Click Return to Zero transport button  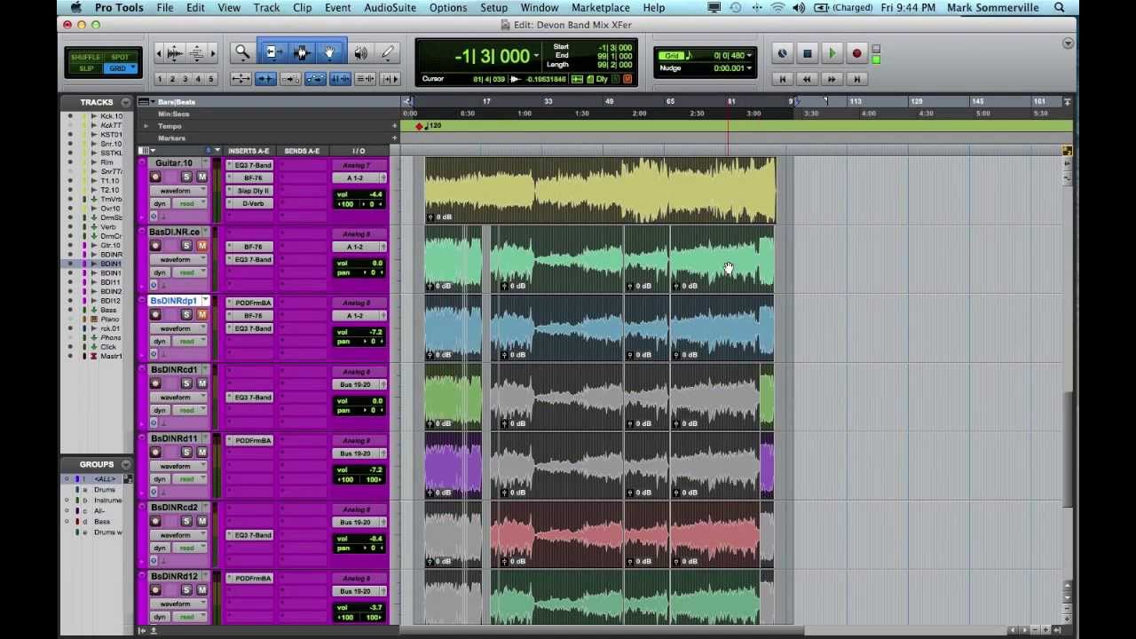(x=782, y=79)
